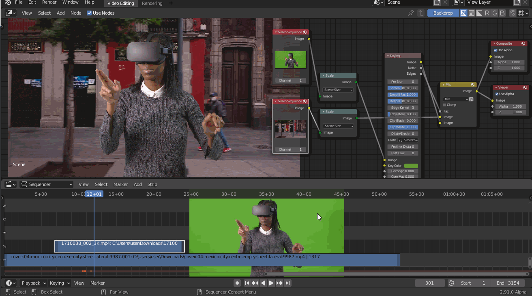This screenshot has height=296, width=532.
Task: Toggle Use Alpha on the Viewer node
Action: point(497,94)
